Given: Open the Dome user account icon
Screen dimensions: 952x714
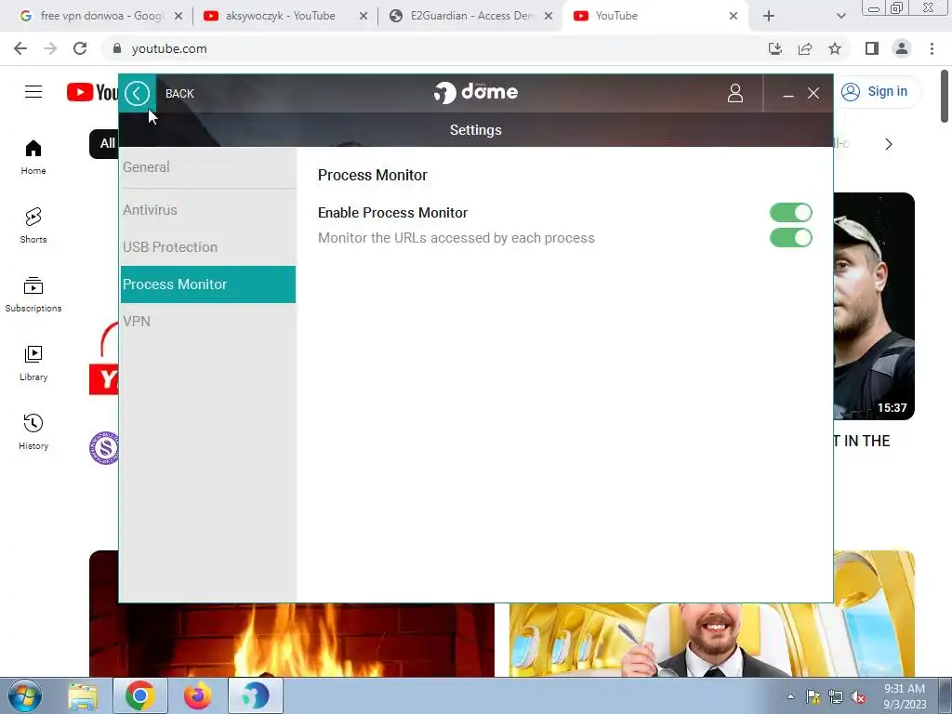Looking at the screenshot, I should coord(735,93).
